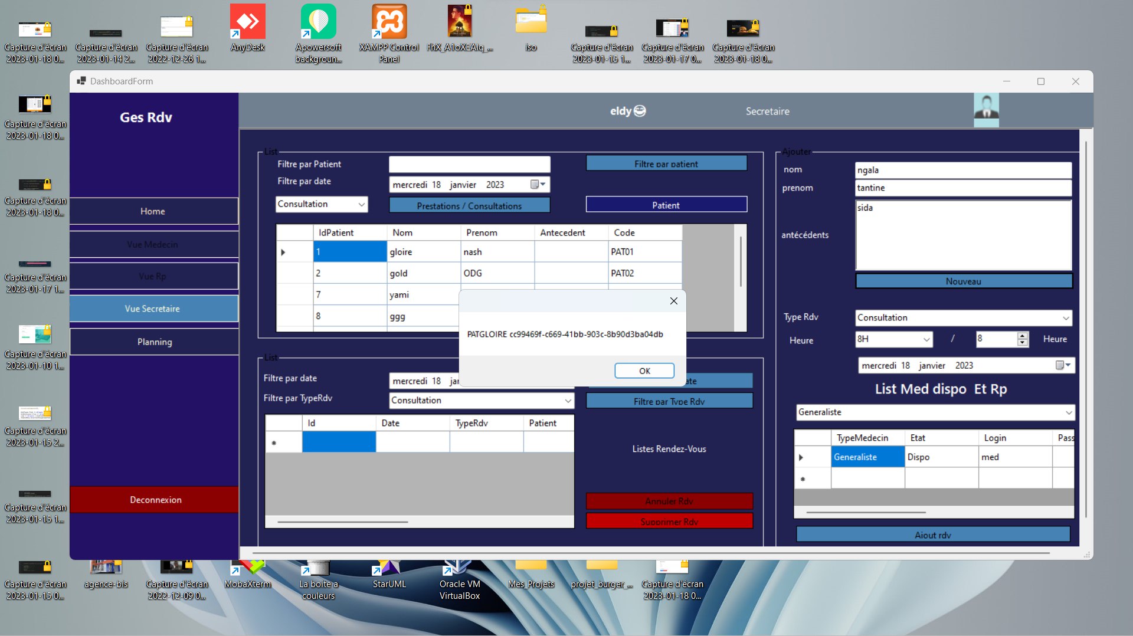Open Vue Medecin sidebar item
Image resolution: width=1133 pixels, height=636 pixels.
[153, 244]
